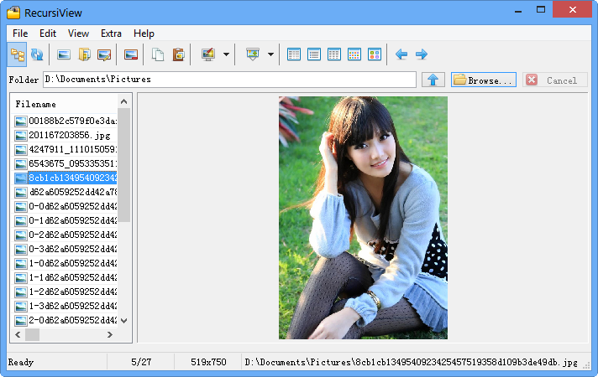The width and height of the screenshot is (598, 377).
Task: Open the Extra menu
Action: tap(111, 34)
